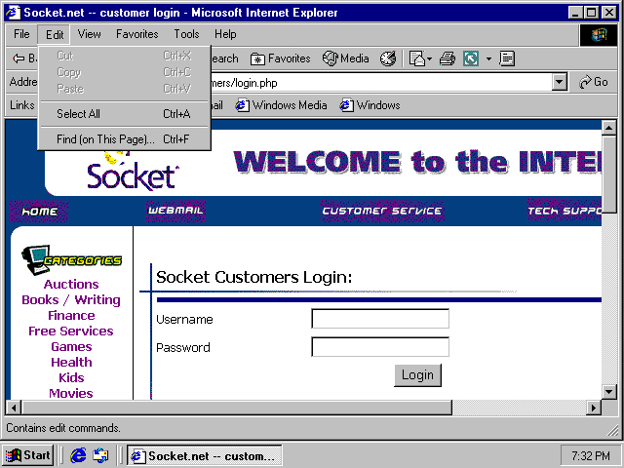Click the horizontal scrollbar thumb
Viewport: 624px width, 468px height.
237,408
